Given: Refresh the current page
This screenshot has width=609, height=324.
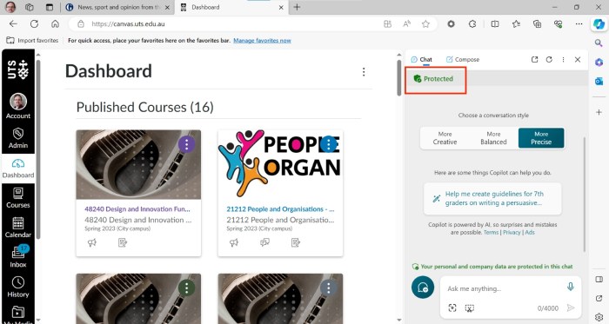Looking at the screenshot, I should (34, 24).
